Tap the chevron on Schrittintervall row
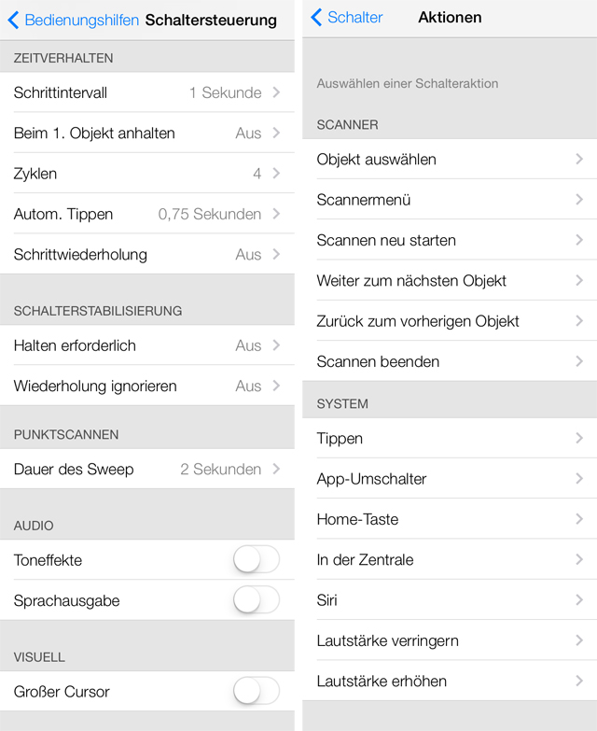The height and width of the screenshot is (731, 597). click(277, 92)
